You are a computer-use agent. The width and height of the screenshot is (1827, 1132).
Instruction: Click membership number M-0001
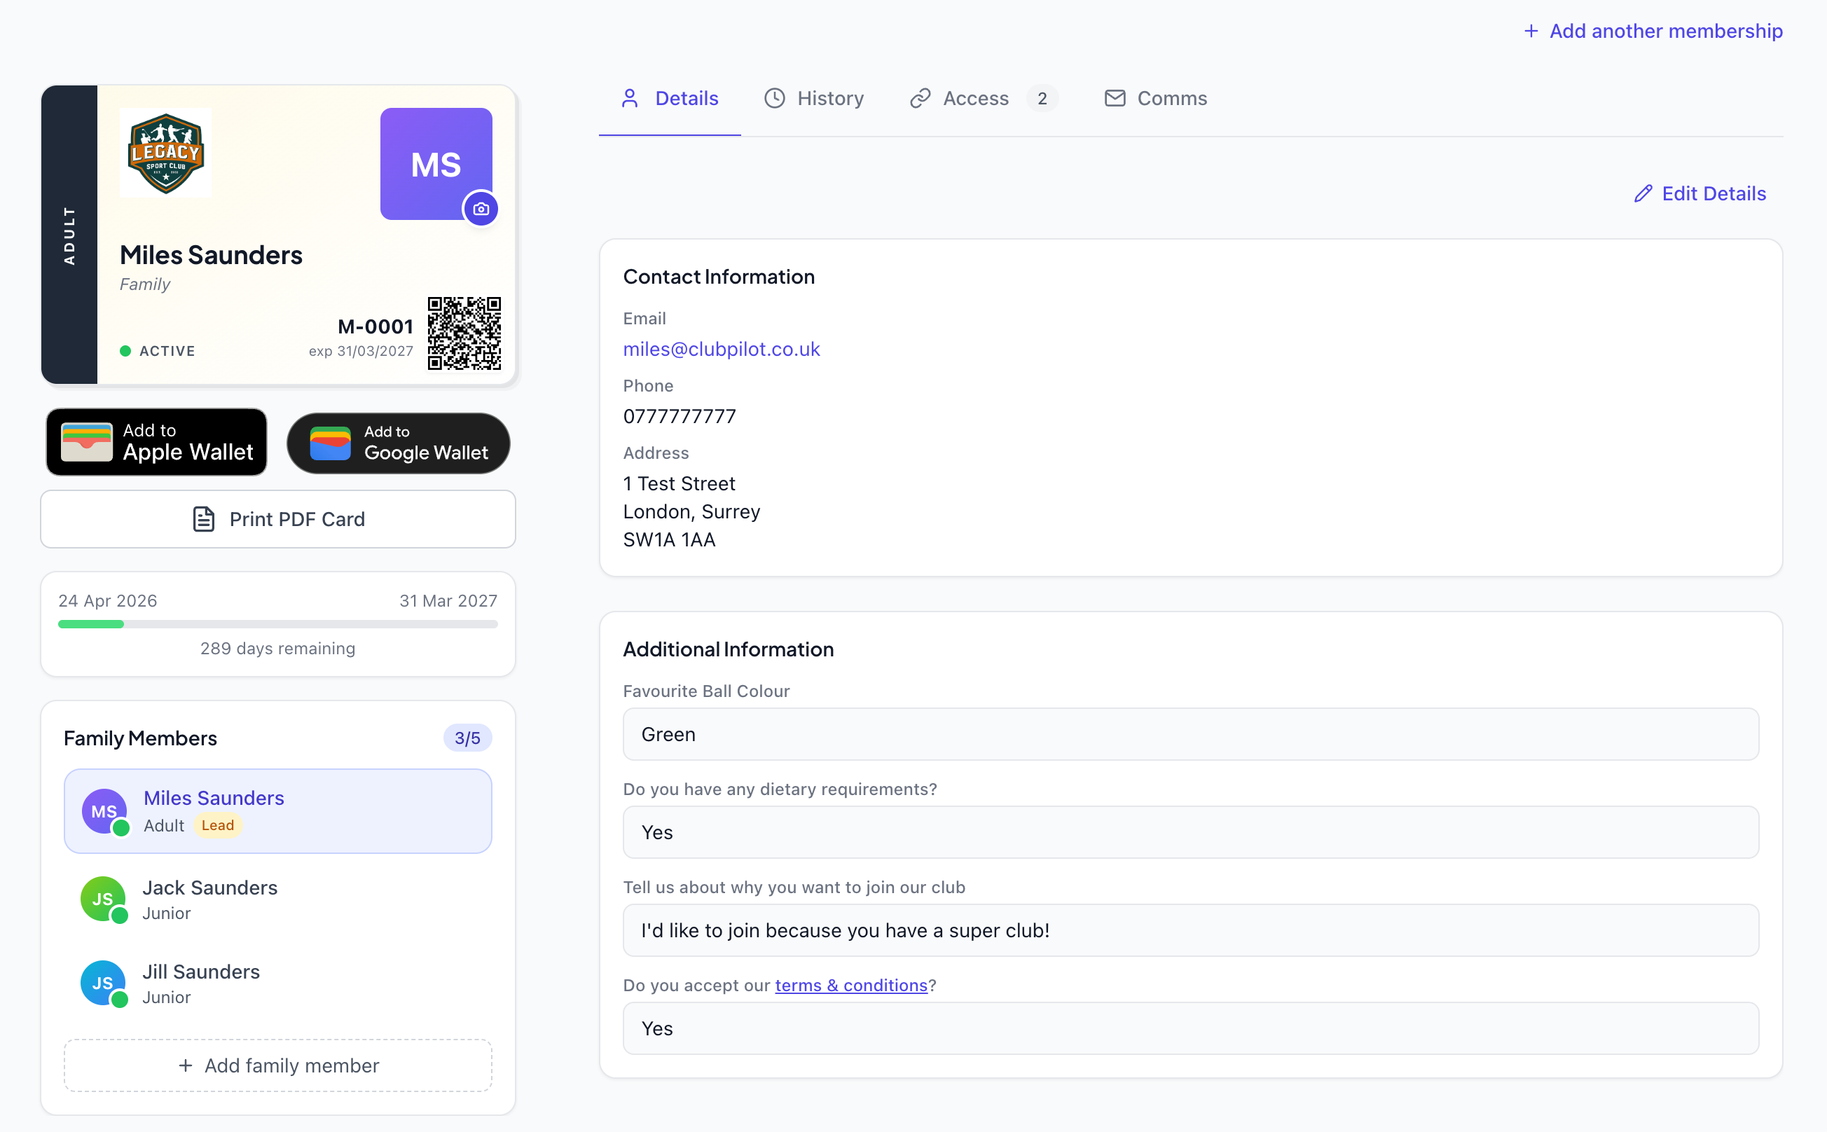point(375,326)
